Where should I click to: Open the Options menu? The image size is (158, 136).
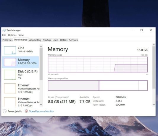pyautogui.click(x=12, y=35)
